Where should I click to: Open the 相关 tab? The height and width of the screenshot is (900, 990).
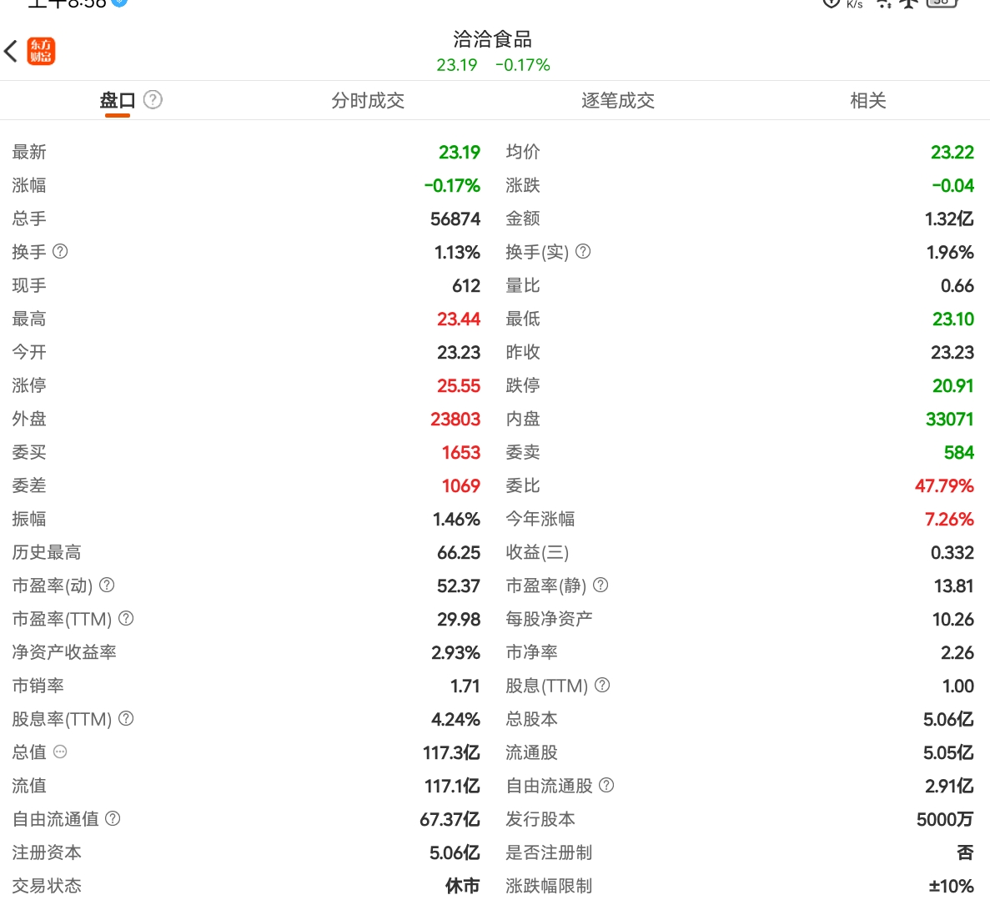[x=868, y=100]
